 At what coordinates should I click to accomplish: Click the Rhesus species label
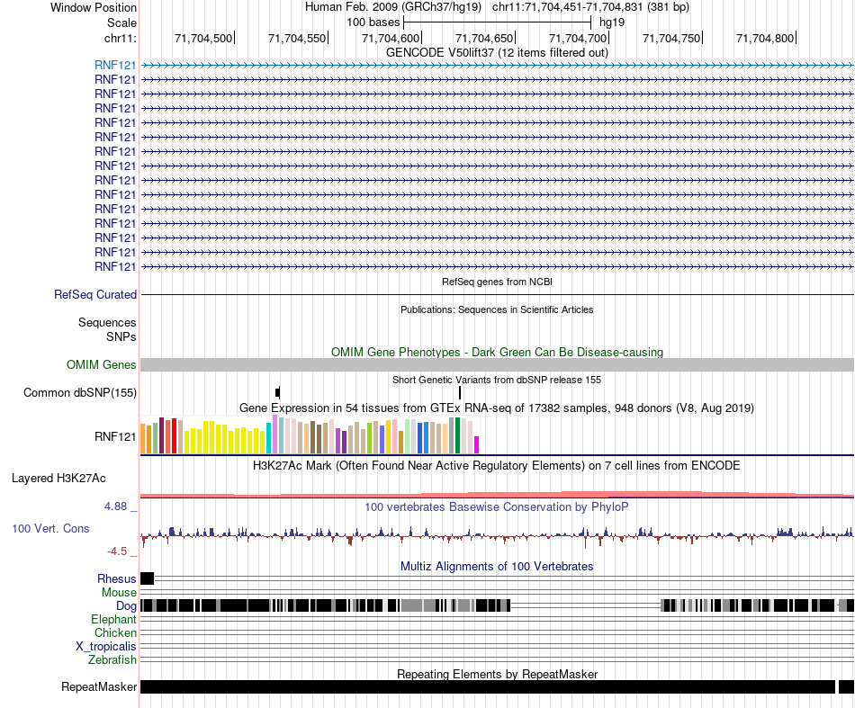(117, 579)
